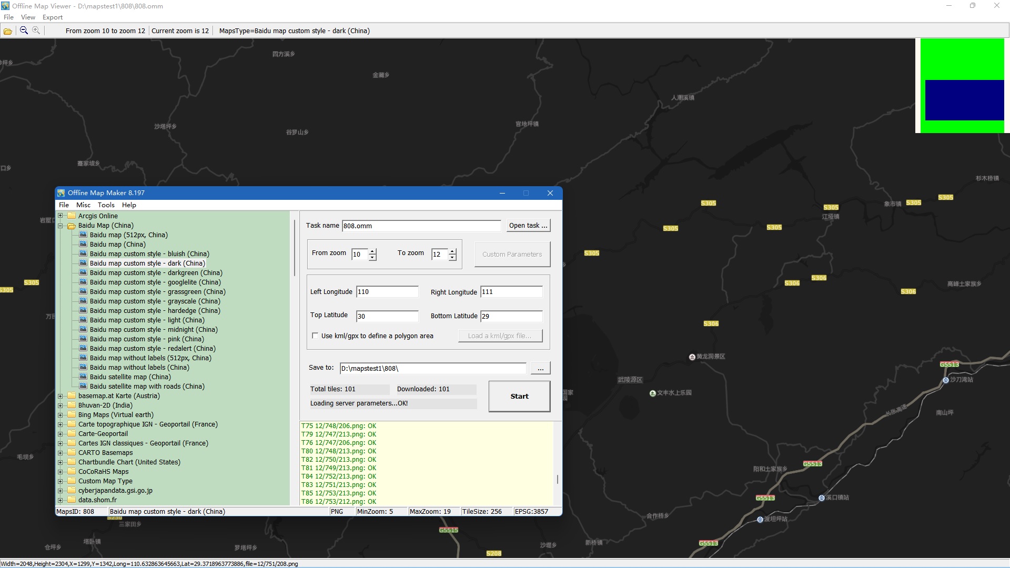The image size is (1010, 568).
Task: Zoom in using the magnifier plus icon
Action: click(36, 31)
